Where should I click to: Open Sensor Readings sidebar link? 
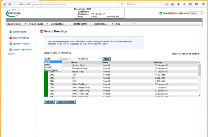21,38
